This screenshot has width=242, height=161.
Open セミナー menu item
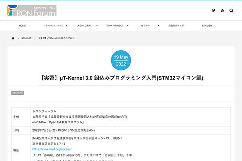(x=145, y=26)
